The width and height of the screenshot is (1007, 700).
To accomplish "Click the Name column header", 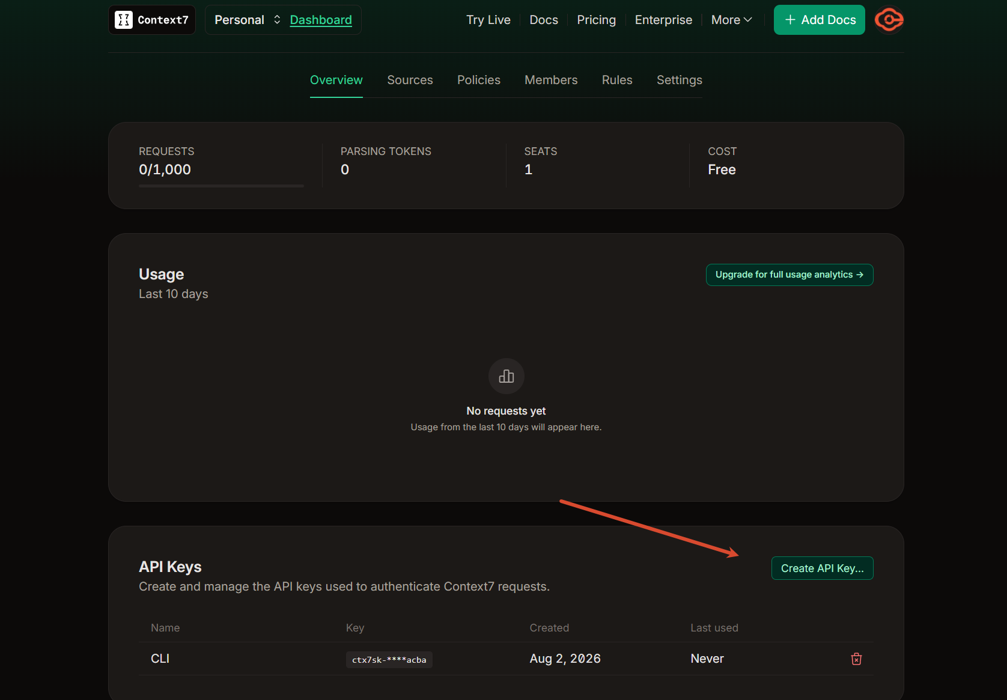I will [165, 628].
